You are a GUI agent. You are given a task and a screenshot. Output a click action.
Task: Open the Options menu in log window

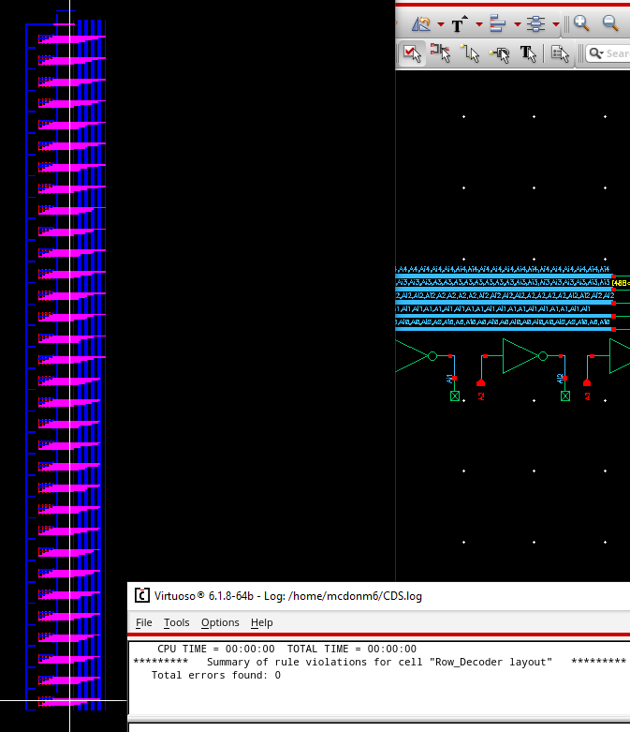220,622
